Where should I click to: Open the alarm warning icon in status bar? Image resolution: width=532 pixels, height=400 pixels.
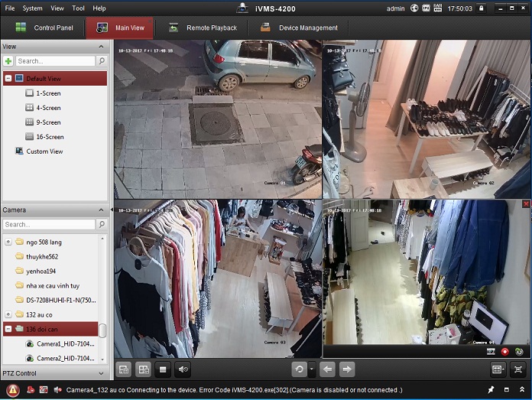click(x=13, y=390)
